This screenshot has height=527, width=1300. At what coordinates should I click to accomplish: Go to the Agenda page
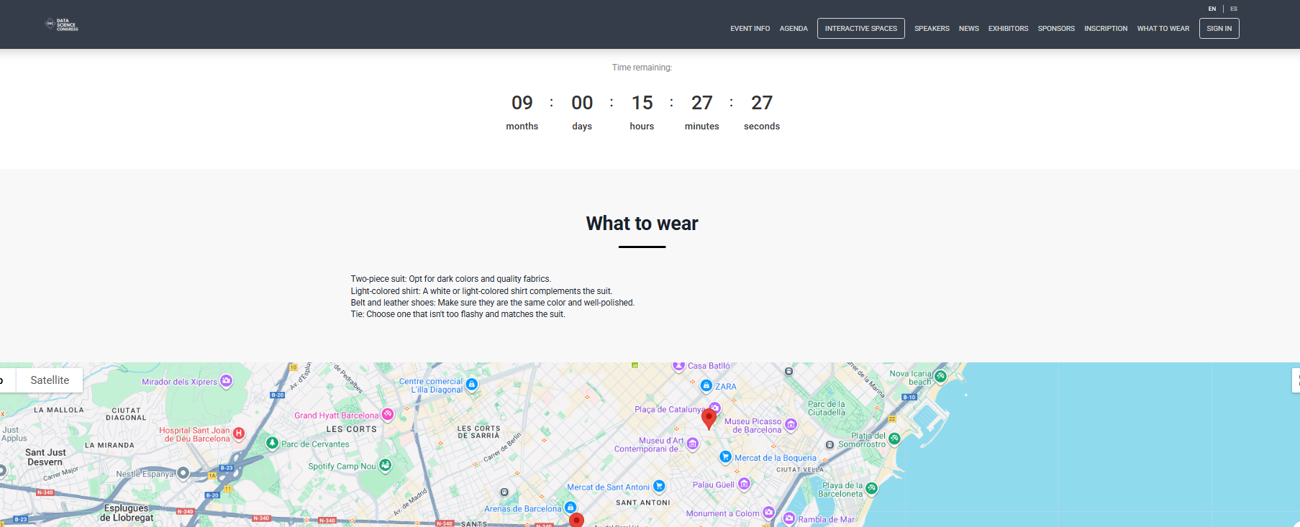(x=794, y=29)
